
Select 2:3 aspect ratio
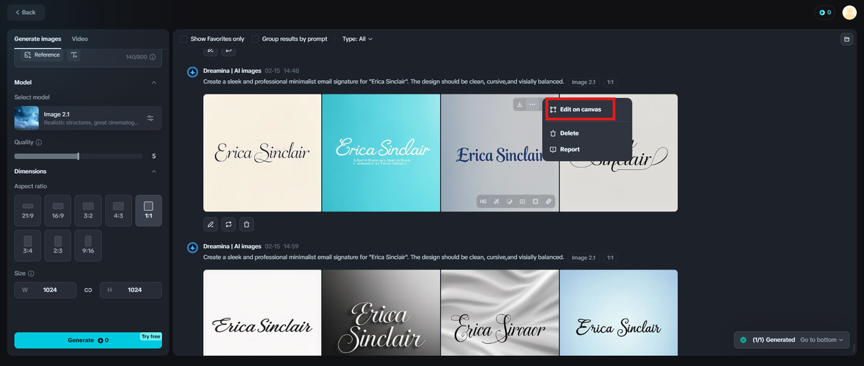(58, 245)
